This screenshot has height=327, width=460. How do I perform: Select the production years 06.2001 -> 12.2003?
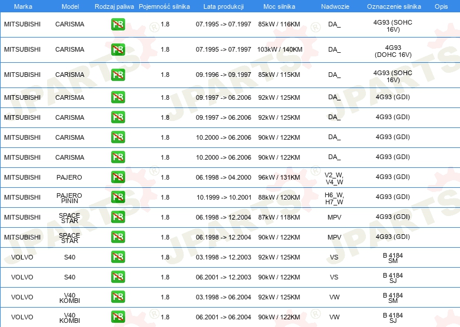tap(224, 277)
